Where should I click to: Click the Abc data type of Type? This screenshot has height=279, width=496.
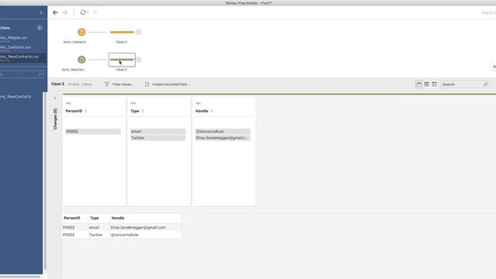(133, 103)
